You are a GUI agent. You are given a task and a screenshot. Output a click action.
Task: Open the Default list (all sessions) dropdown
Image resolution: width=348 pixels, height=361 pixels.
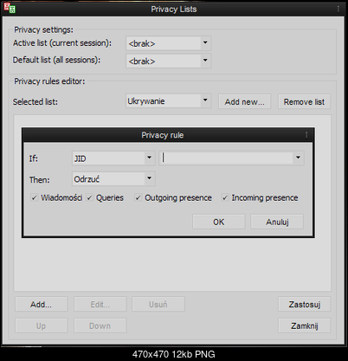pyautogui.click(x=168, y=61)
